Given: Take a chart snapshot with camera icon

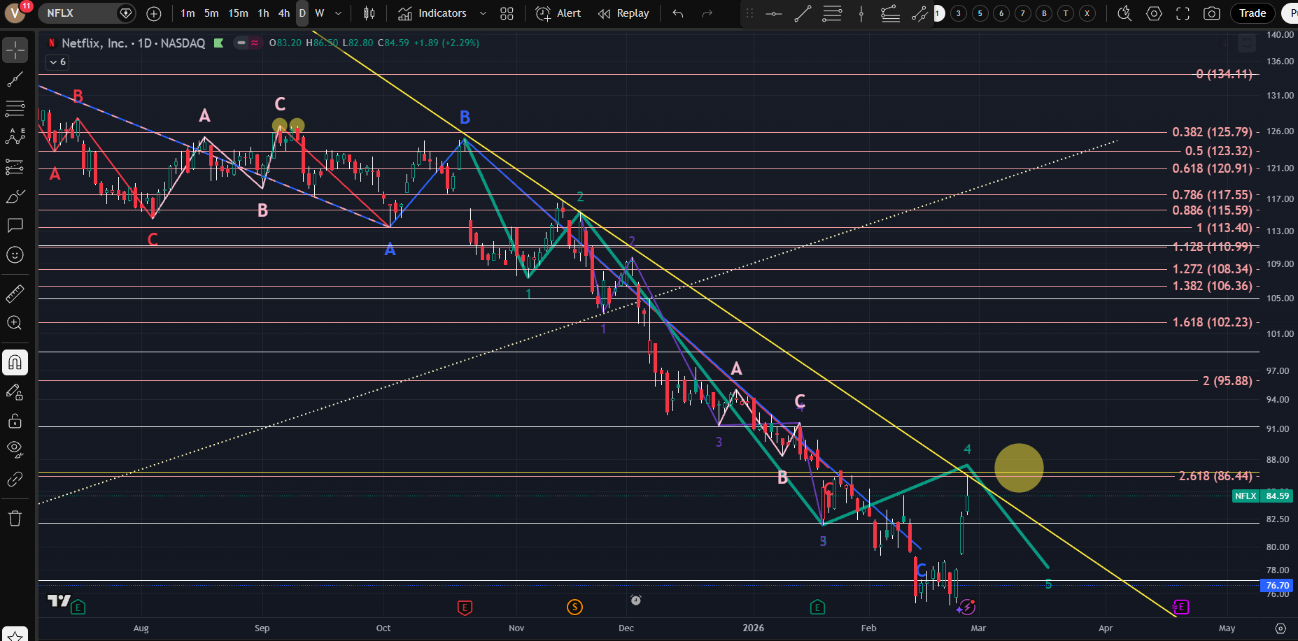Looking at the screenshot, I should point(1212,13).
